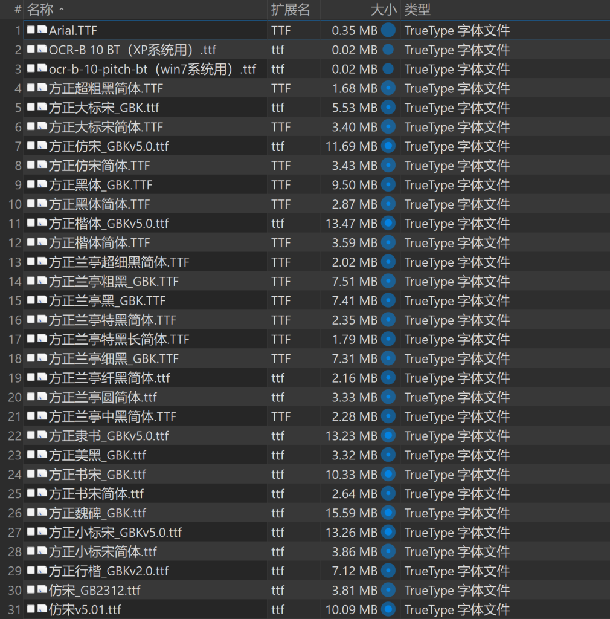Screen dimensions: 610x619
Task: Click the file icon of ocr-b-10-pitch-bt（win7系统用）.ttf
Action: pyautogui.click(x=42, y=68)
